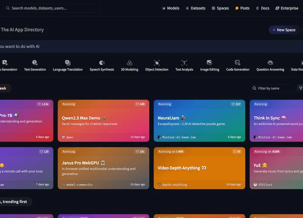Like Janus Pro WebGPU with the heart icon
This screenshot has width=303, height=218.
tap(137, 151)
